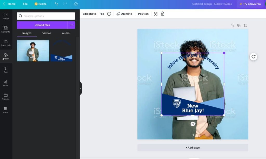Switch to the Audio tab
This screenshot has height=159, width=266.
pyautogui.click(x=66, y=33)
